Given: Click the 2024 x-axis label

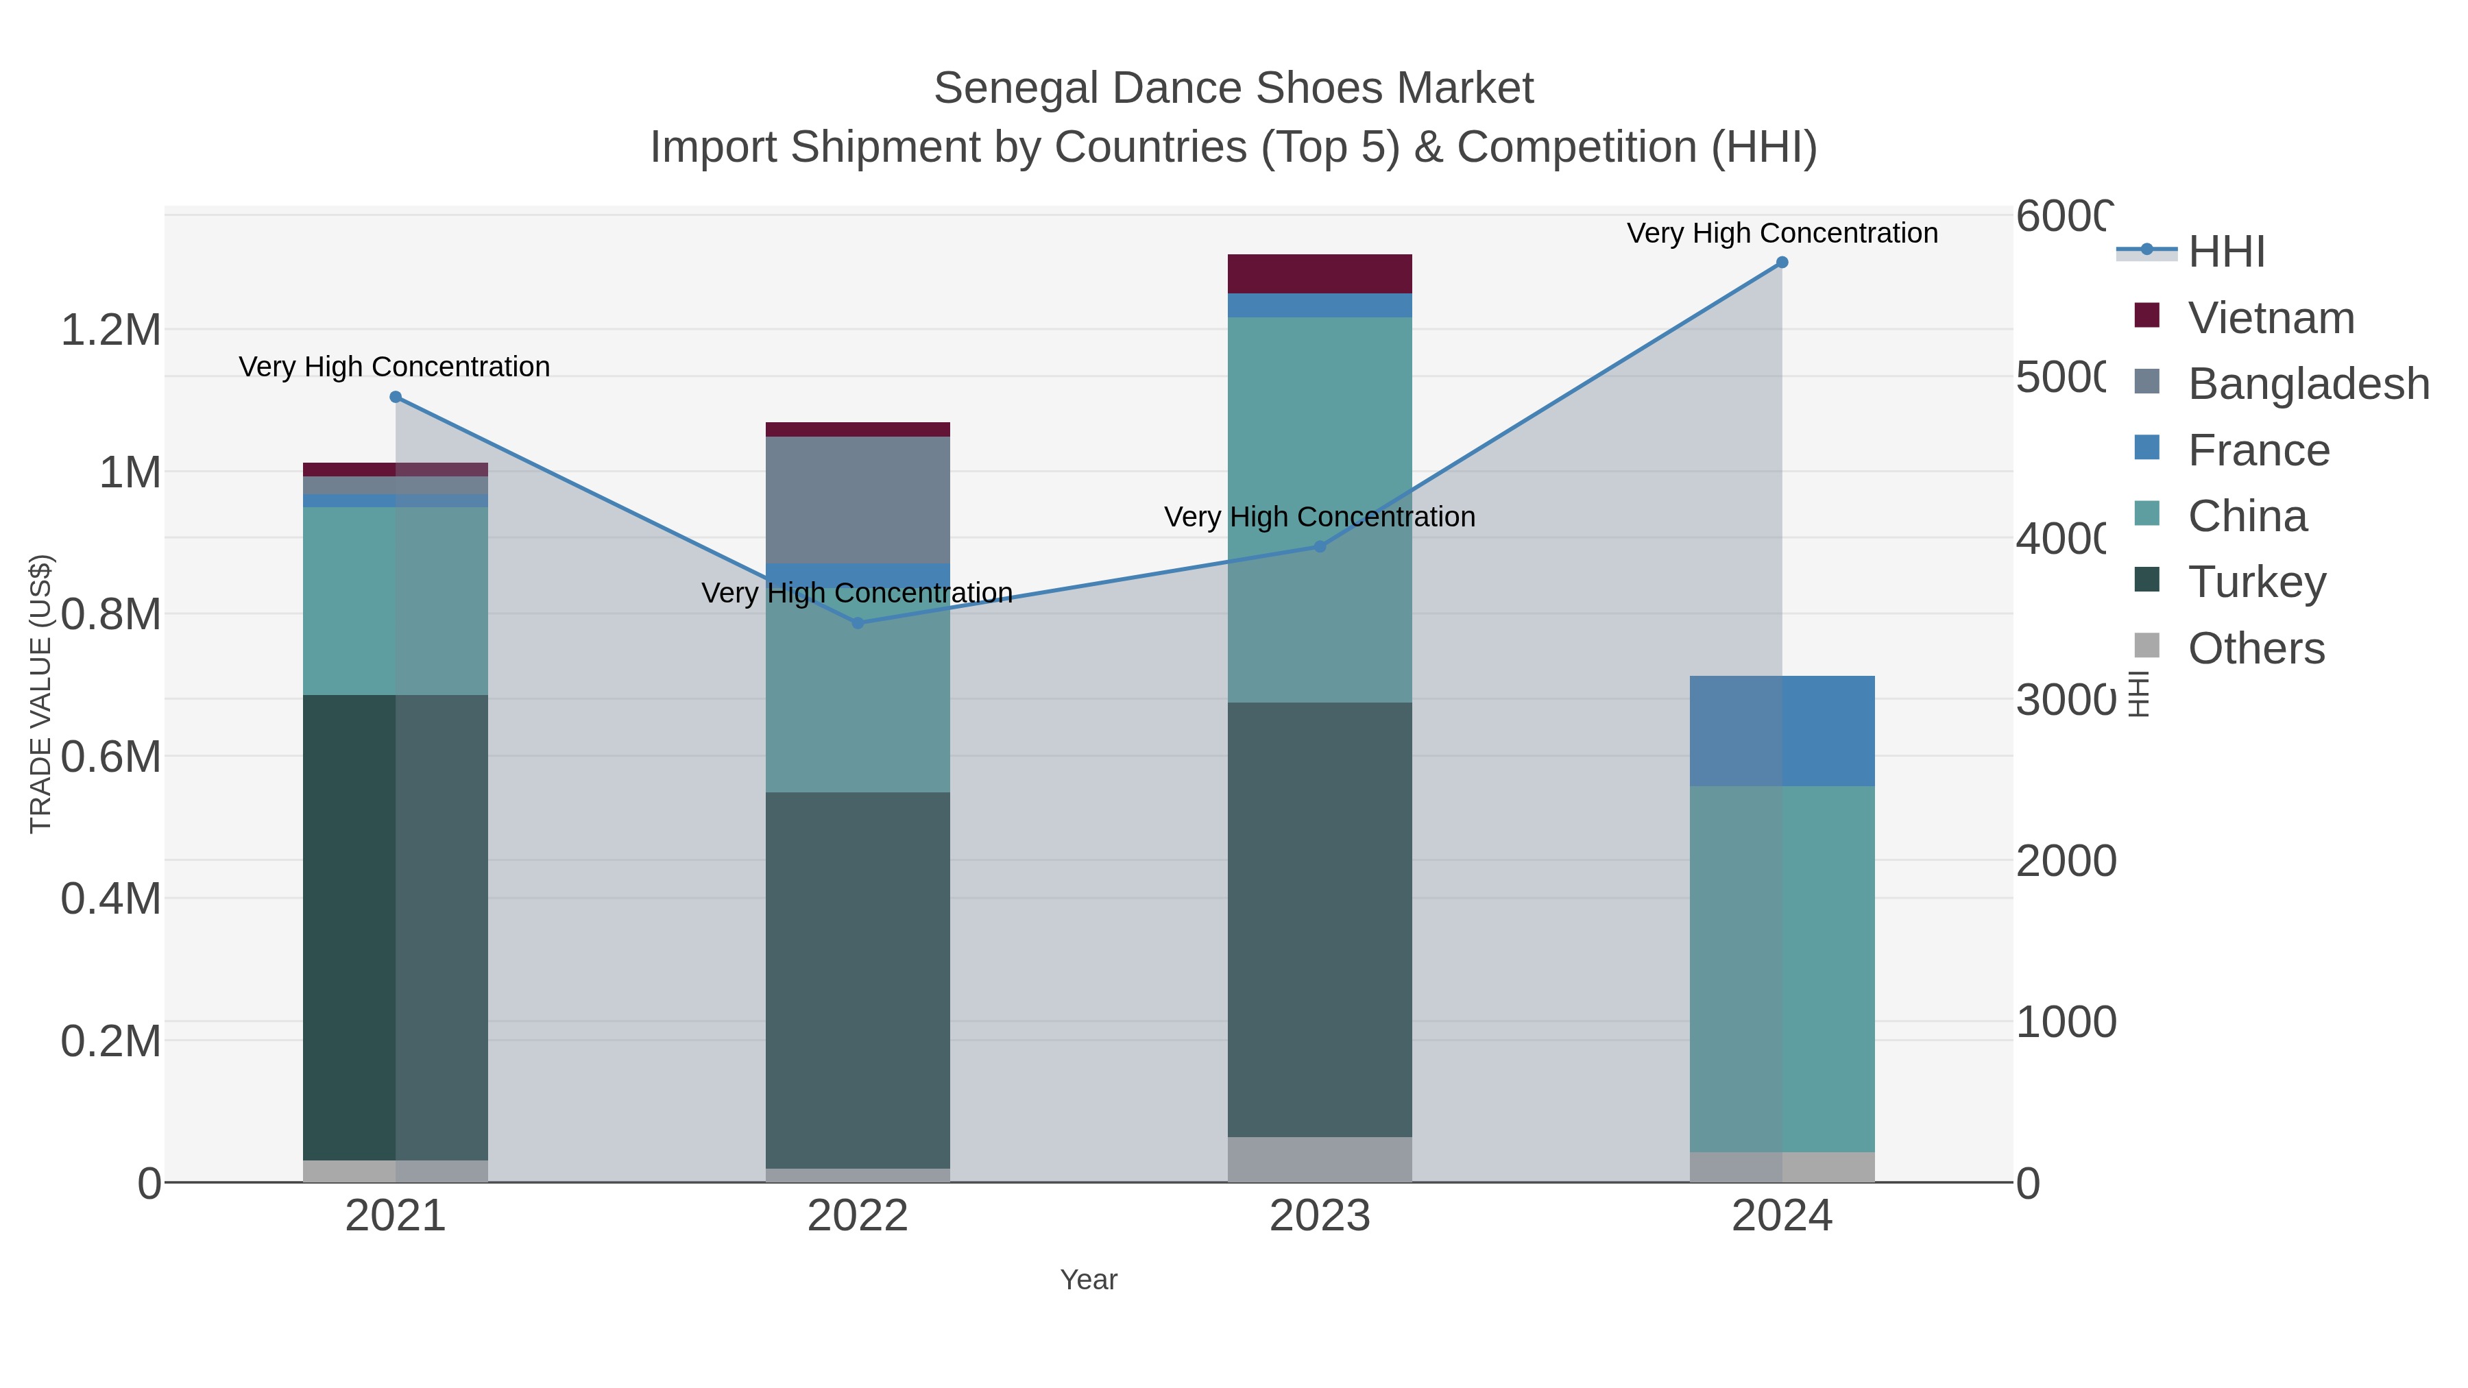Looking at the screenshot, I should click(1782, 1217).
